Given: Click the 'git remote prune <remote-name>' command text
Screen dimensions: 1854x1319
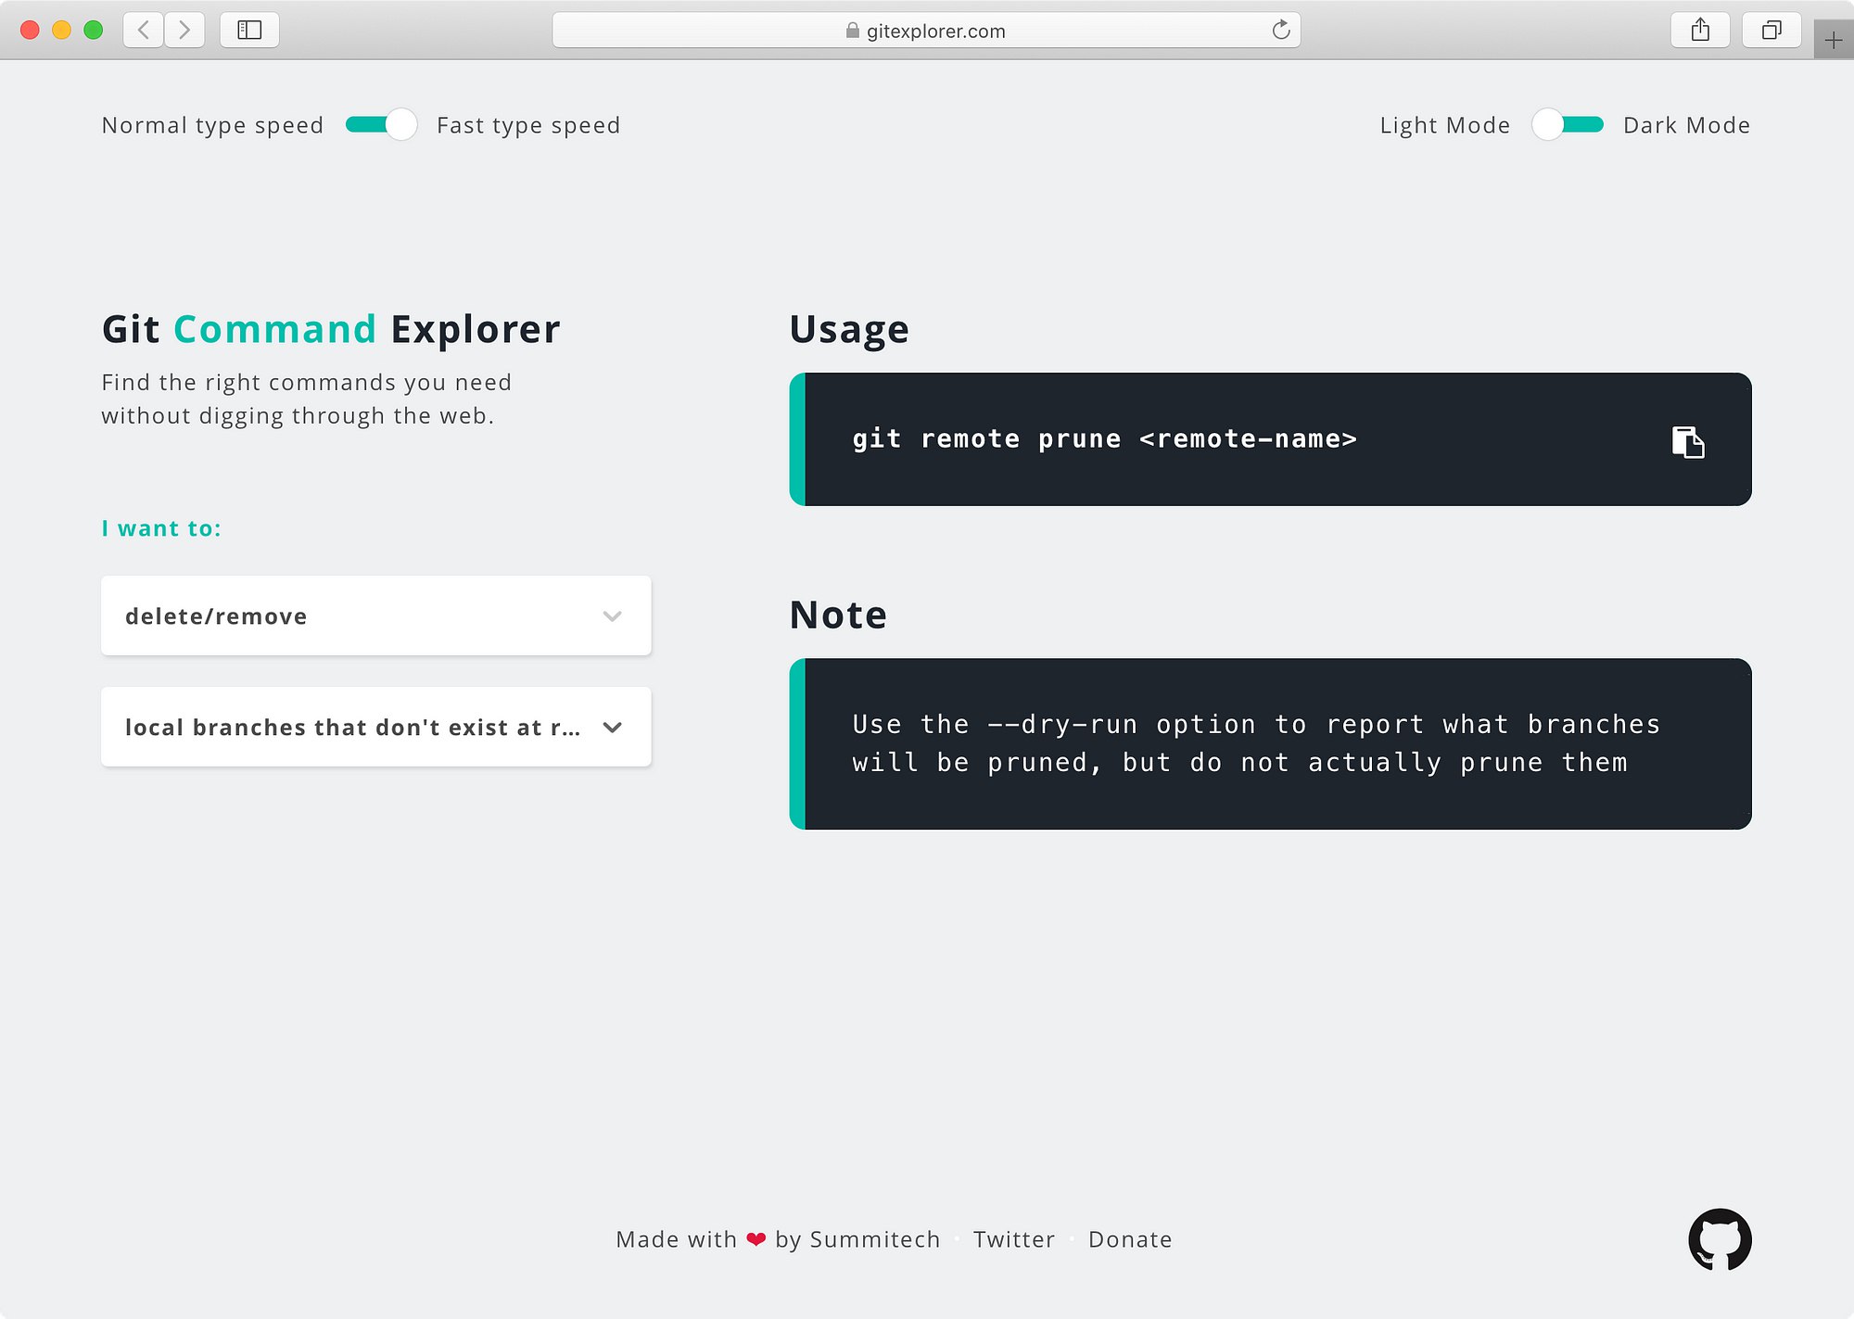Looking at the screenshot, I should click(x=1104, y=438).
